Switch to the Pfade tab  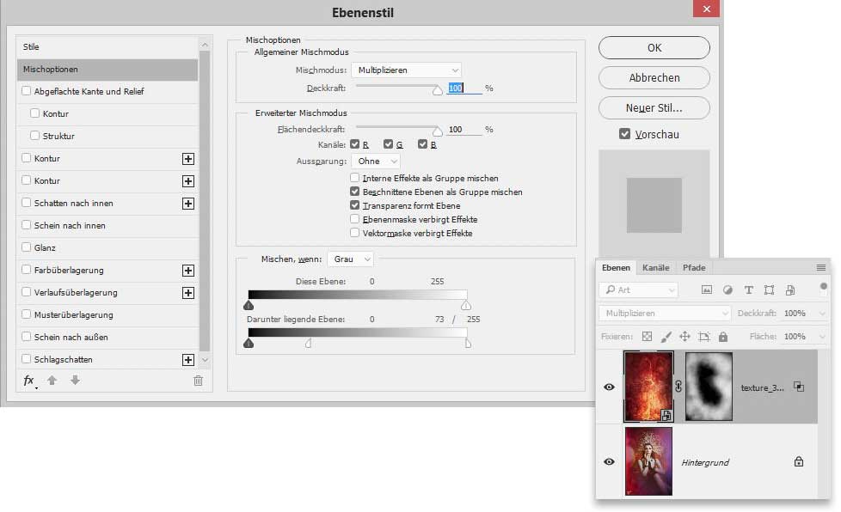click(693, 268)
